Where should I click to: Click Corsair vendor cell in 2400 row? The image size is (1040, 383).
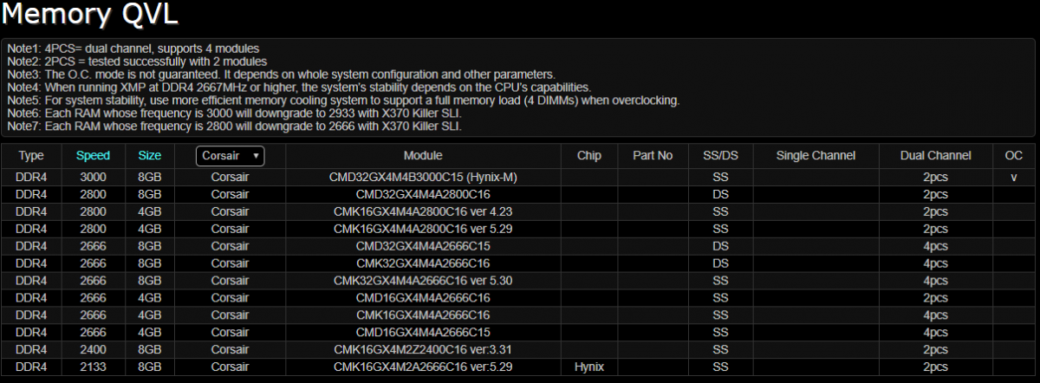[x=230, y=350]
